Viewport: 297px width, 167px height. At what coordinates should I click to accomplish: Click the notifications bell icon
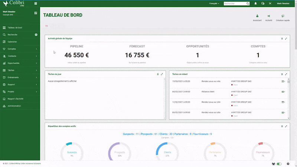click(255, 3)
